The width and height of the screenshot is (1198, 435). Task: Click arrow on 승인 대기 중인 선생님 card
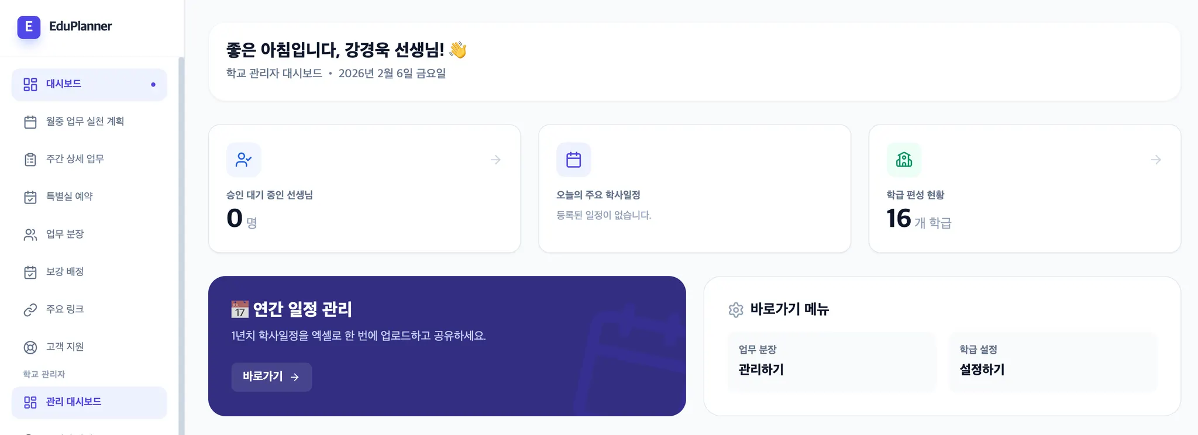tap(495, 160)
